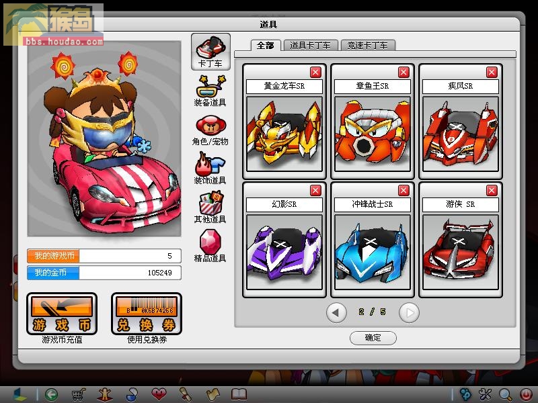Switch to the 道具卡丁车 tab
The height and width of the screenshot is (403, 538).
310,46
